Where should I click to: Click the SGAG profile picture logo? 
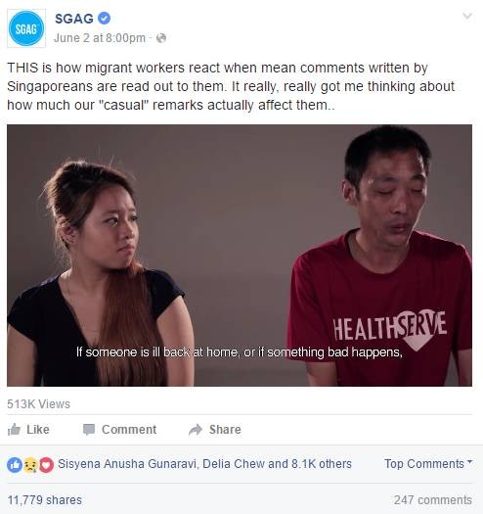pos(26,28)
